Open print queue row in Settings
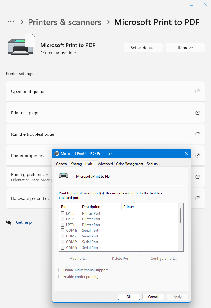 [x=105, y=91]
